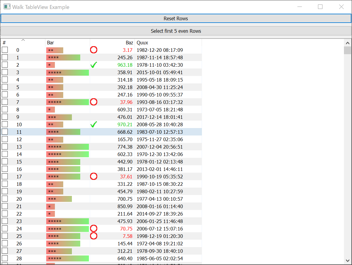Check the checkbox for row 28

pyautogui.click(x=5, y=258)
